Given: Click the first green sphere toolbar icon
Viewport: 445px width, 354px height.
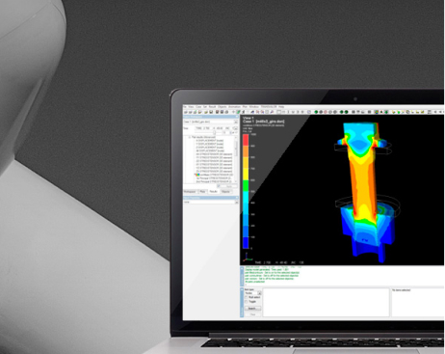Looking at the screenshot, I should pyautogui.click(x=316, y=112).
